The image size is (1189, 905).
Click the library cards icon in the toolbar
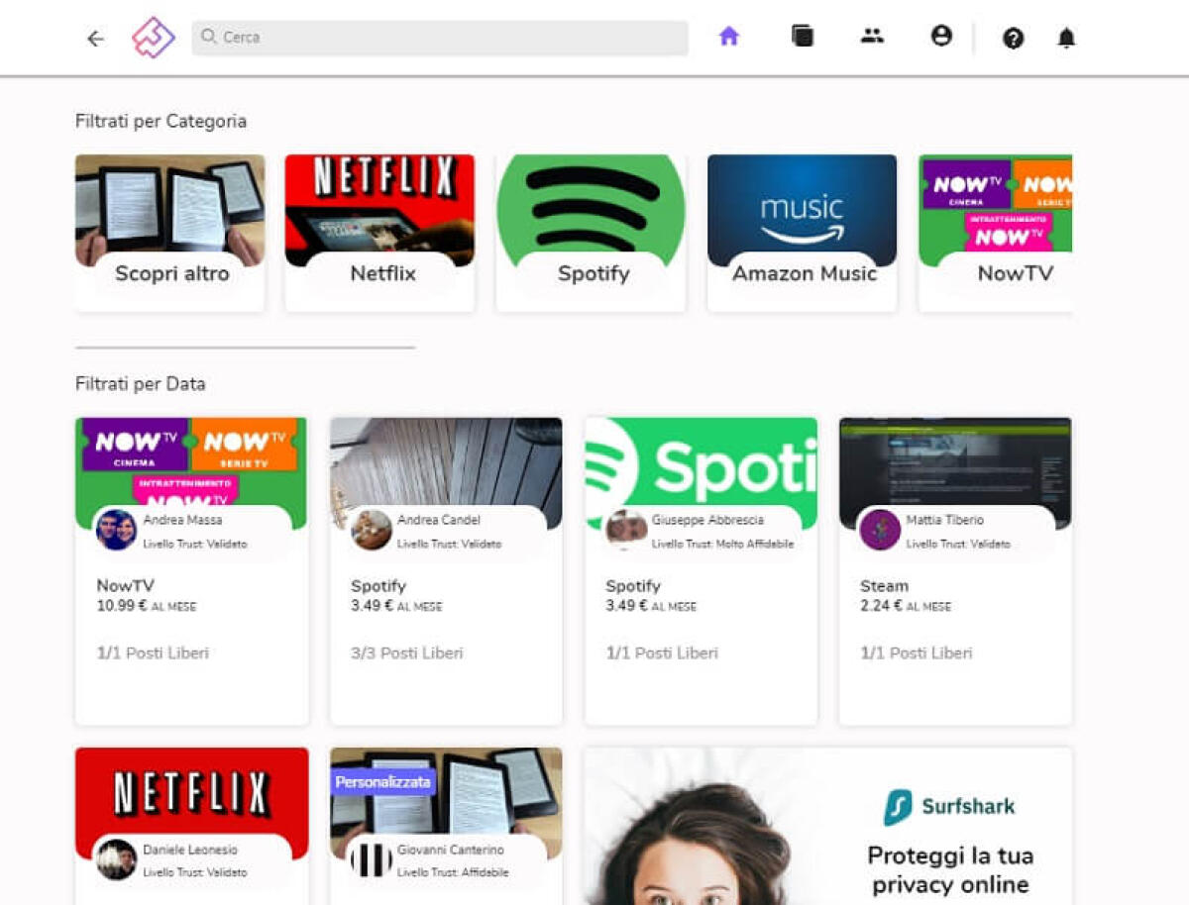tap(803, 36)
